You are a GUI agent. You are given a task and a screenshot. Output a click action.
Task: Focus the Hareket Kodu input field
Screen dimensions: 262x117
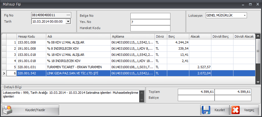point(150,28)
